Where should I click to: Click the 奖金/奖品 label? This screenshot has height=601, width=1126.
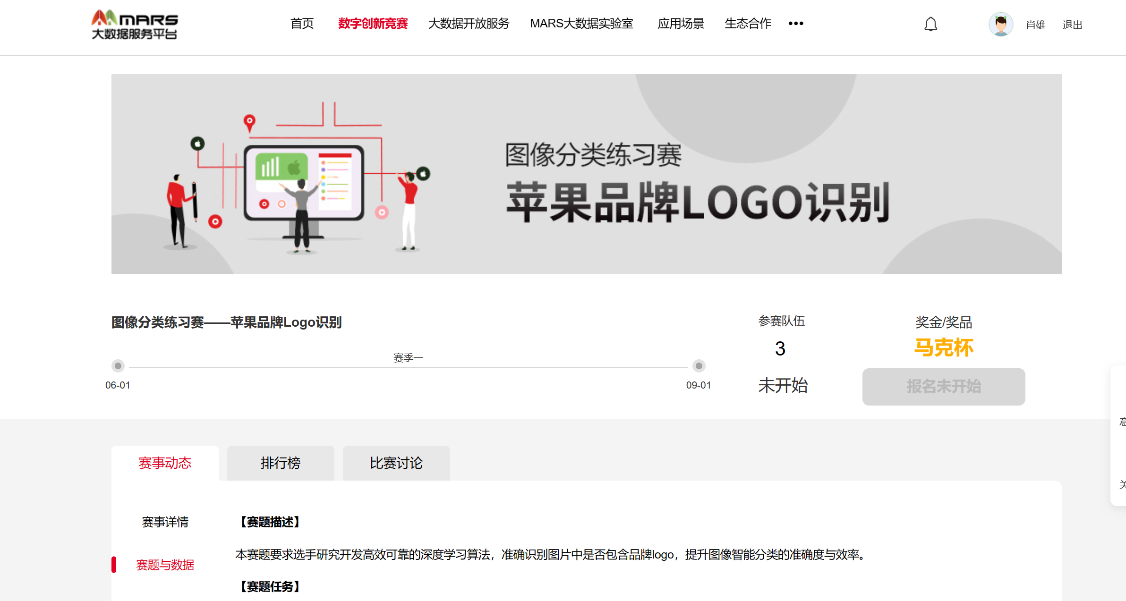(944, 322)
